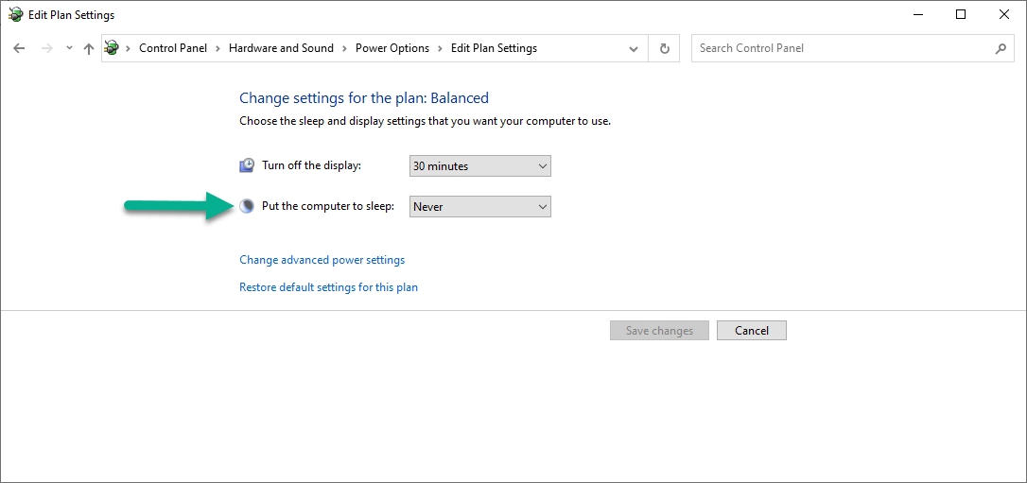1027x483 pixels.
Task: Click the moon icon beside Put the computer to sleep
Action: tap(247, 206)
